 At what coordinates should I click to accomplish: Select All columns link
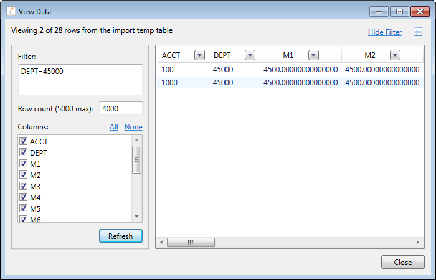coord(114,127)
